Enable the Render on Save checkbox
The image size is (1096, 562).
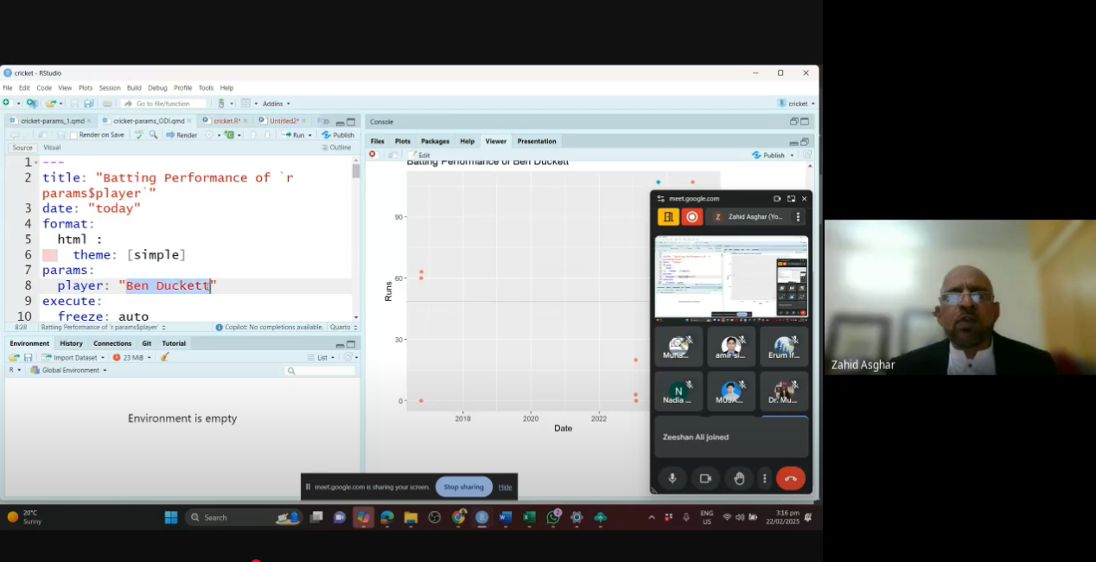click(x=74, y=135)
